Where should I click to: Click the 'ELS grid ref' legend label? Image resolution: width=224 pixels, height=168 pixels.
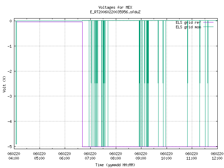click(188, 22)
